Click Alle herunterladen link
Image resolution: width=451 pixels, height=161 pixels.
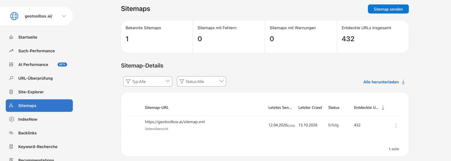tap(381, 82)
